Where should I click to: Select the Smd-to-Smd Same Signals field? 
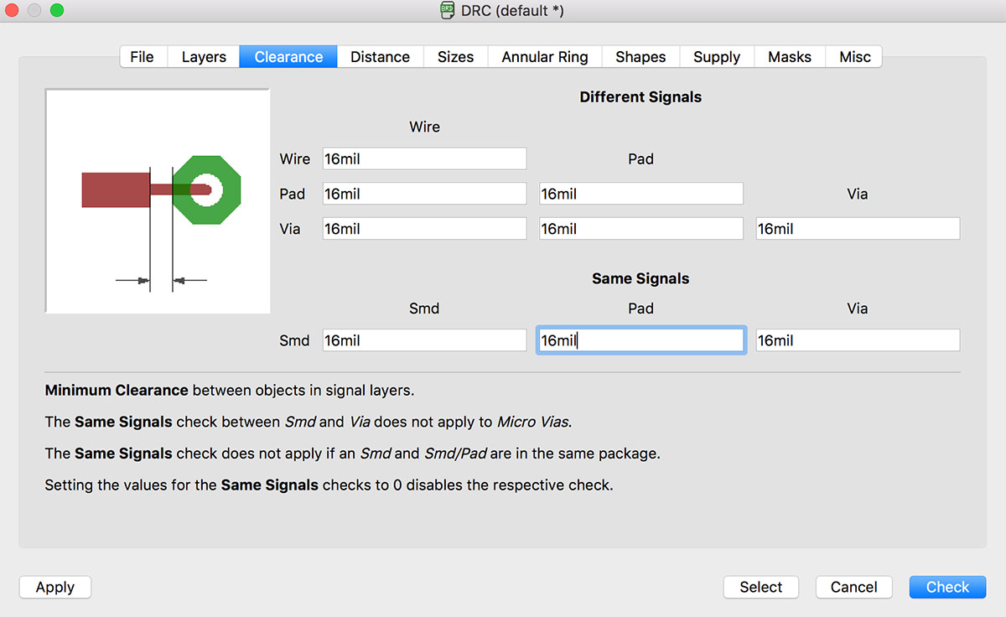point(423,340)
